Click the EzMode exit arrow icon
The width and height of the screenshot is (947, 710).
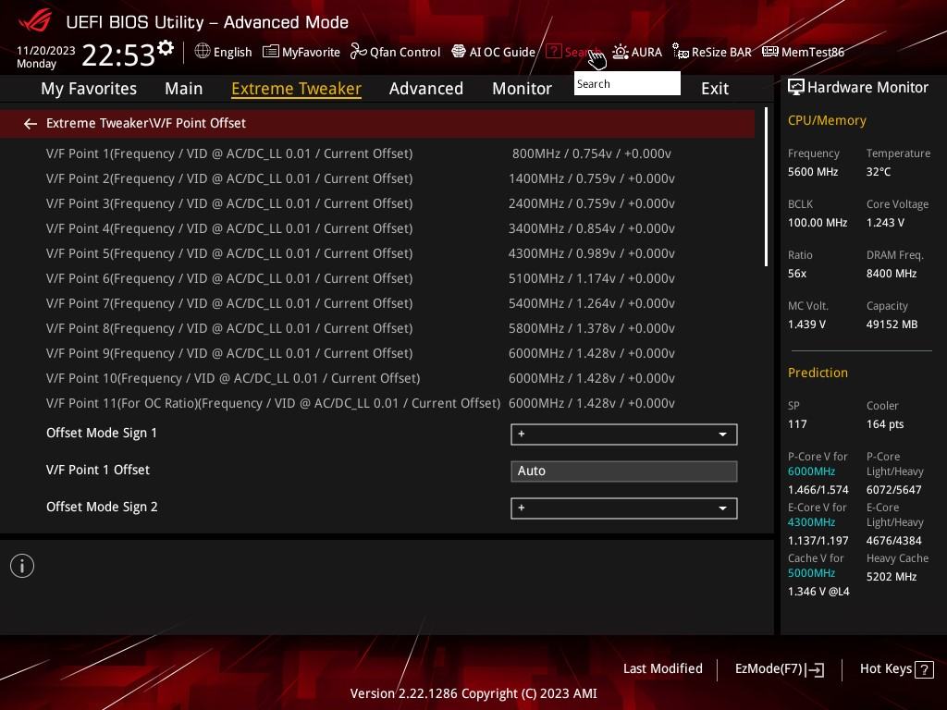pyautogui.click(x=816, y=669)
